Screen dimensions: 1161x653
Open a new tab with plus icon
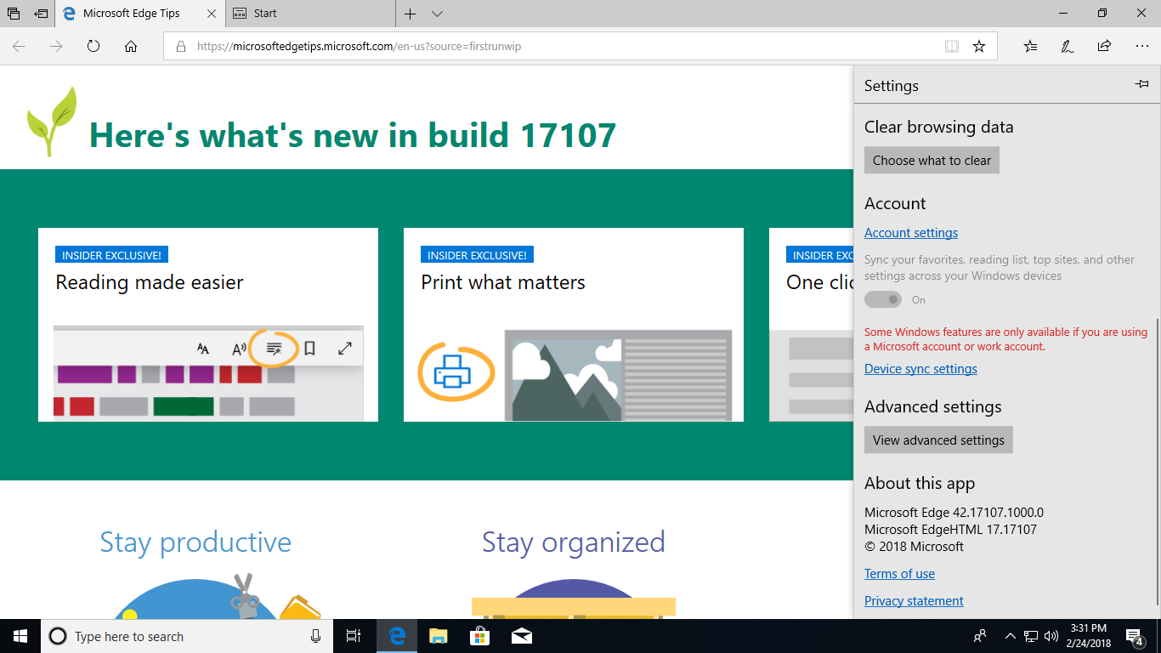coord(411,14)
